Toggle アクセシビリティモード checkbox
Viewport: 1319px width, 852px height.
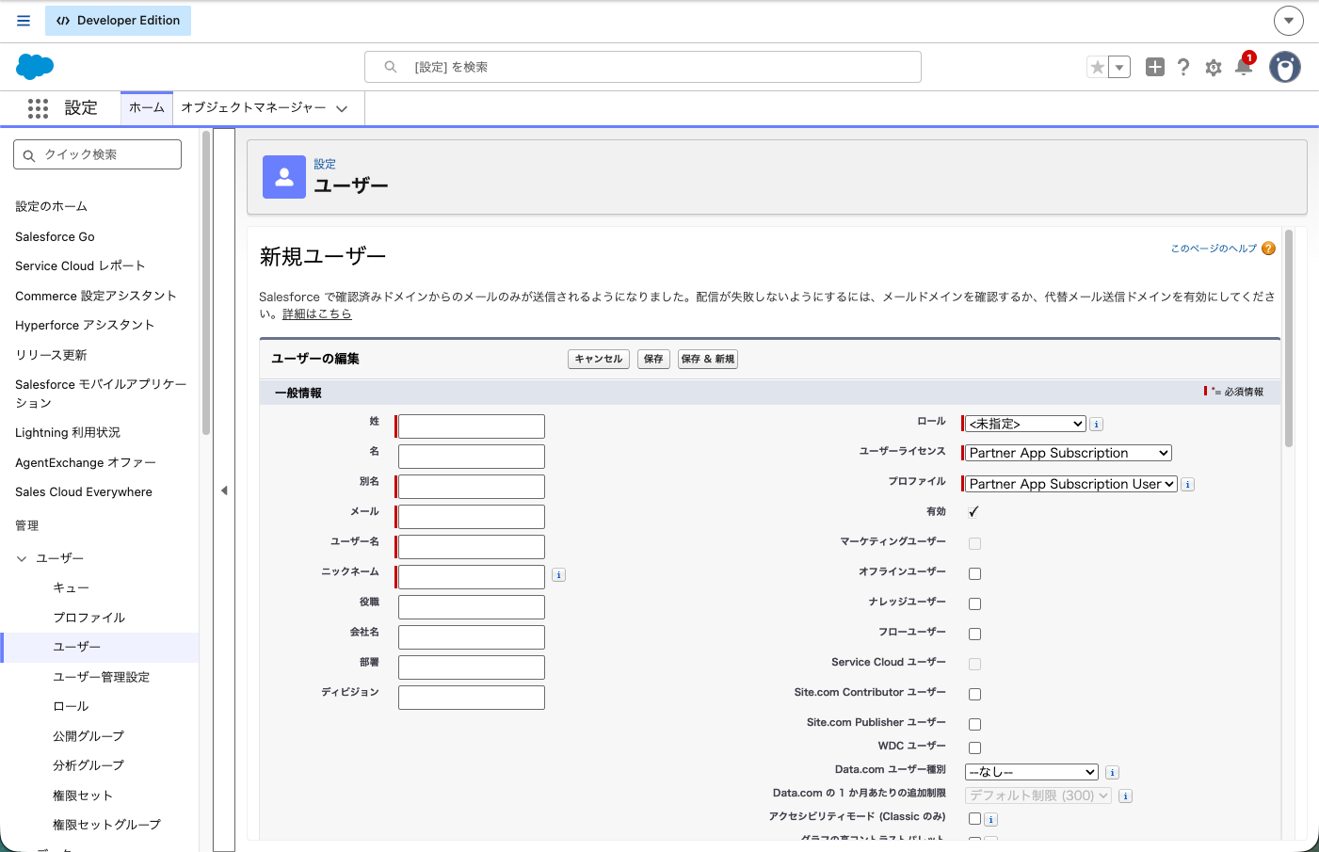point(974,819)
